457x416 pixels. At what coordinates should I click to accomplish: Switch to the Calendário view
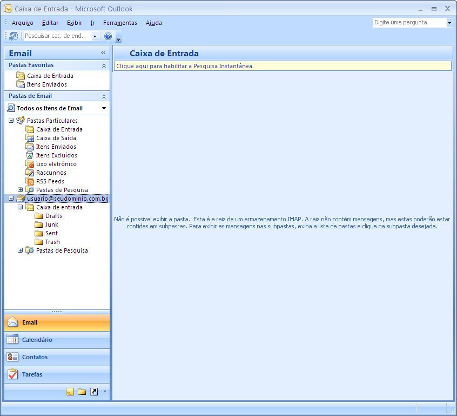37,340
